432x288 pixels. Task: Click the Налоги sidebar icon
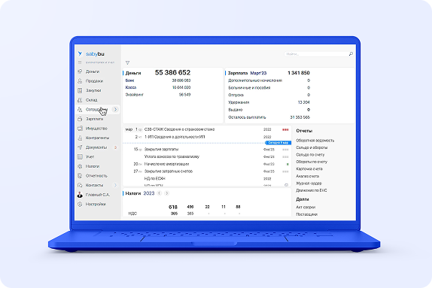[x=80, y=166]
